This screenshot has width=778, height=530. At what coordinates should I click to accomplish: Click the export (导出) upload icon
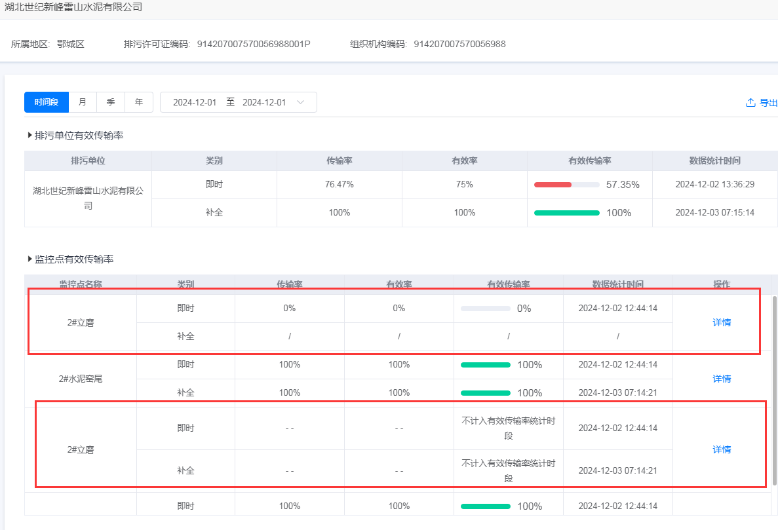(x=750, y=103)
